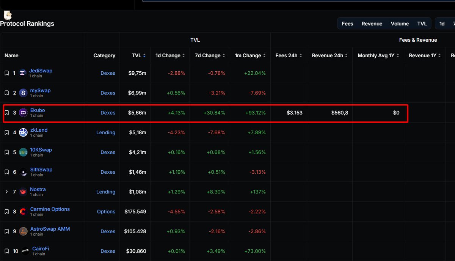Click the Protocol Rankings heading
Screen dimensions: 455x261
pos(27,24)
